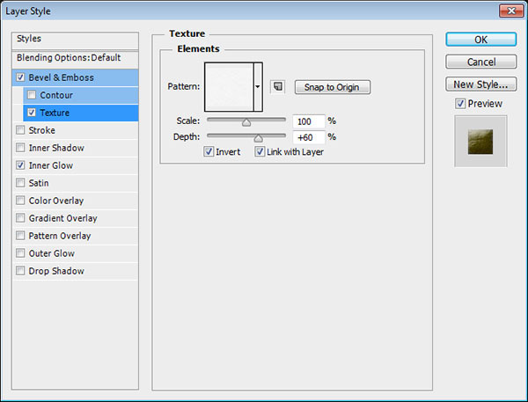Enable the Contour checkbox
The width and height of the screenshot is (528, 402).
[x=32, y=95]
